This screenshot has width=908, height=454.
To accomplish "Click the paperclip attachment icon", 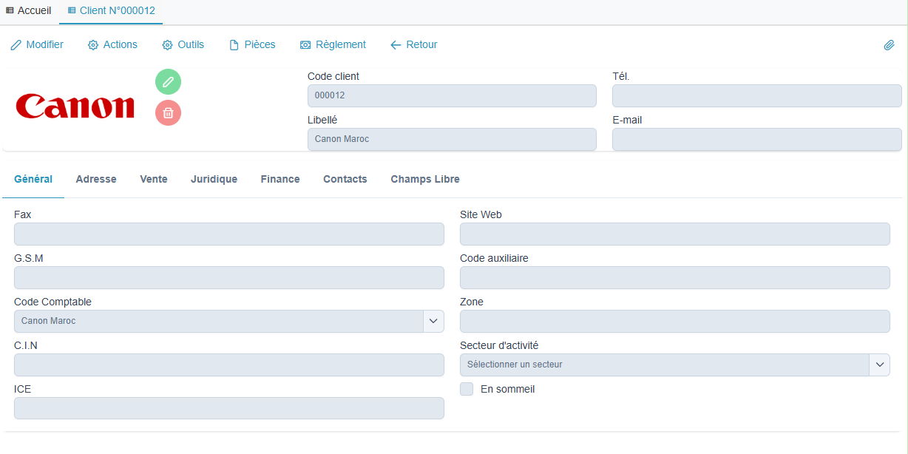I will tap(890, 45).
